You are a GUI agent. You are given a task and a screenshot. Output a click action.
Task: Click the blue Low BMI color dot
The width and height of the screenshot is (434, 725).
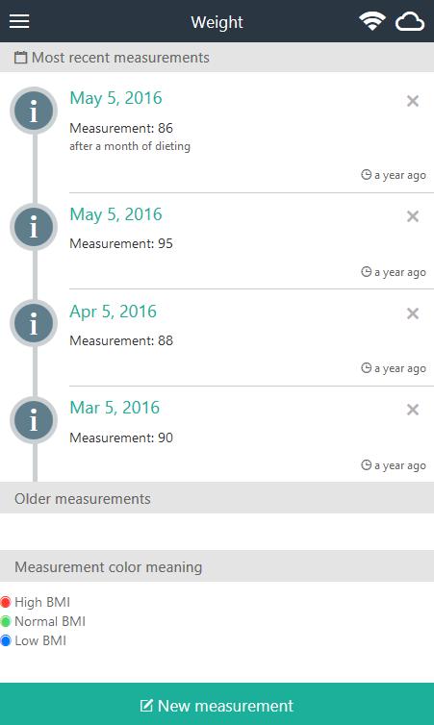[6, 640]
